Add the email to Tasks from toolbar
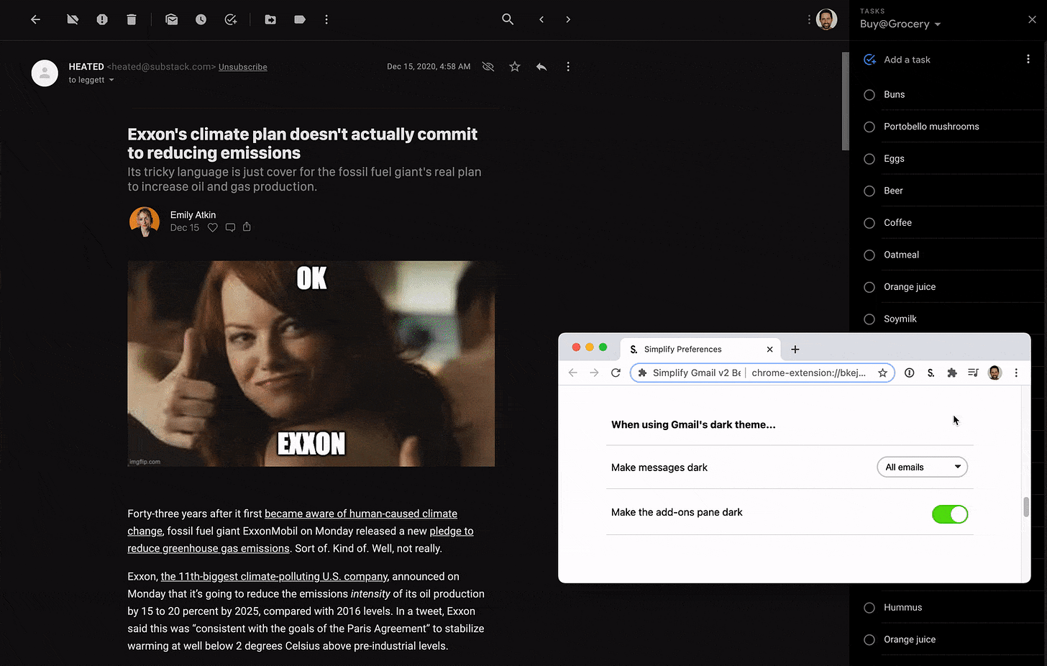The image size is (1047, 666). coord(231,19)
